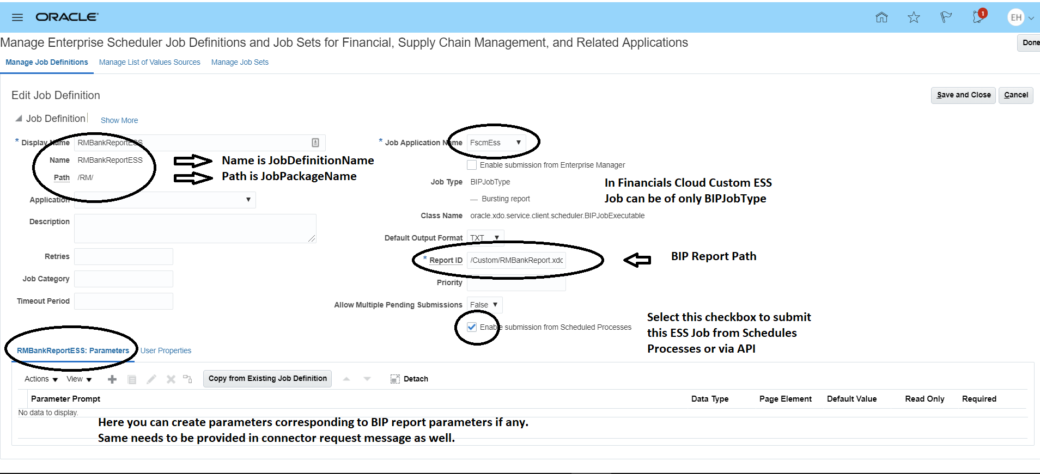Click the Report ID input field
The height and width of the screenshot is (474, 1040).
[x=516, y=260]
